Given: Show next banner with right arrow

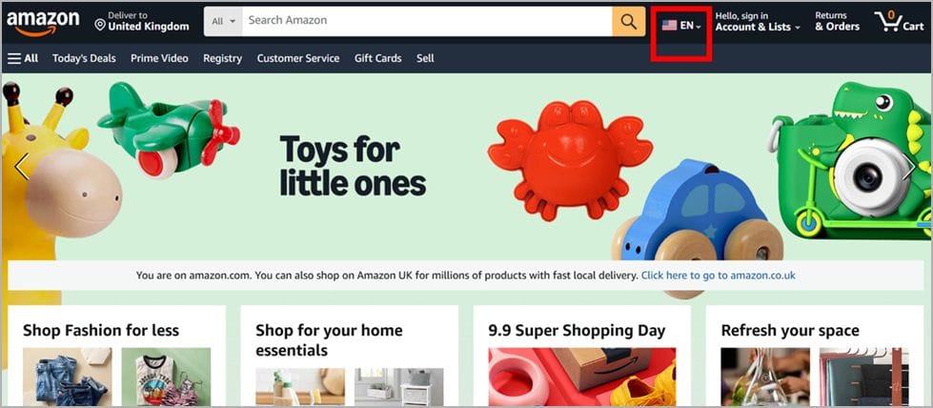Looking at the screenshot, I should 909,167.
